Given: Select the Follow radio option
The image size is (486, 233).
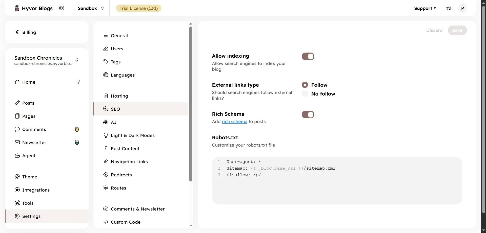Looking at the screenshot, I should pyautogui.click(x=305, y=85).
